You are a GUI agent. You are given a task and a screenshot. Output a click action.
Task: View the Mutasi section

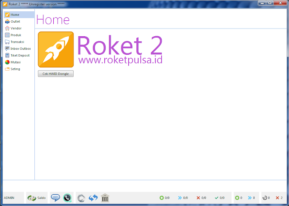[x=19, y=62]
